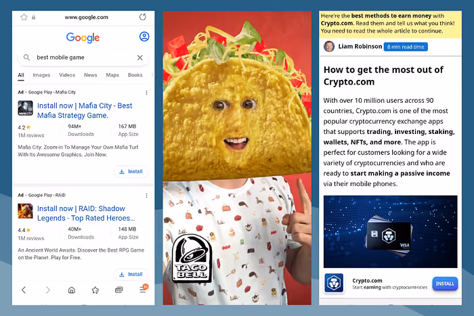Tap the RAID Shadow Legends app icon
This screenshot has width=474, height=316.
(x=26, y=211)
